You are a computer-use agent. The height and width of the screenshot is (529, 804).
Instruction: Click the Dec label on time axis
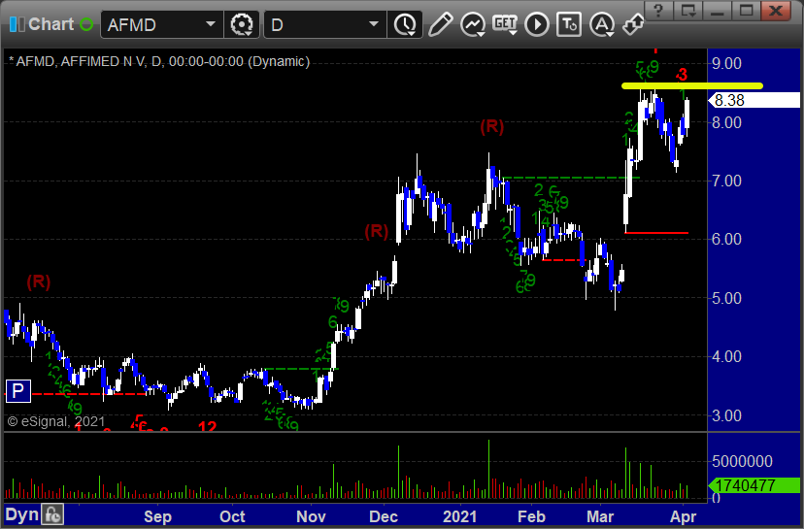(384, 516)
